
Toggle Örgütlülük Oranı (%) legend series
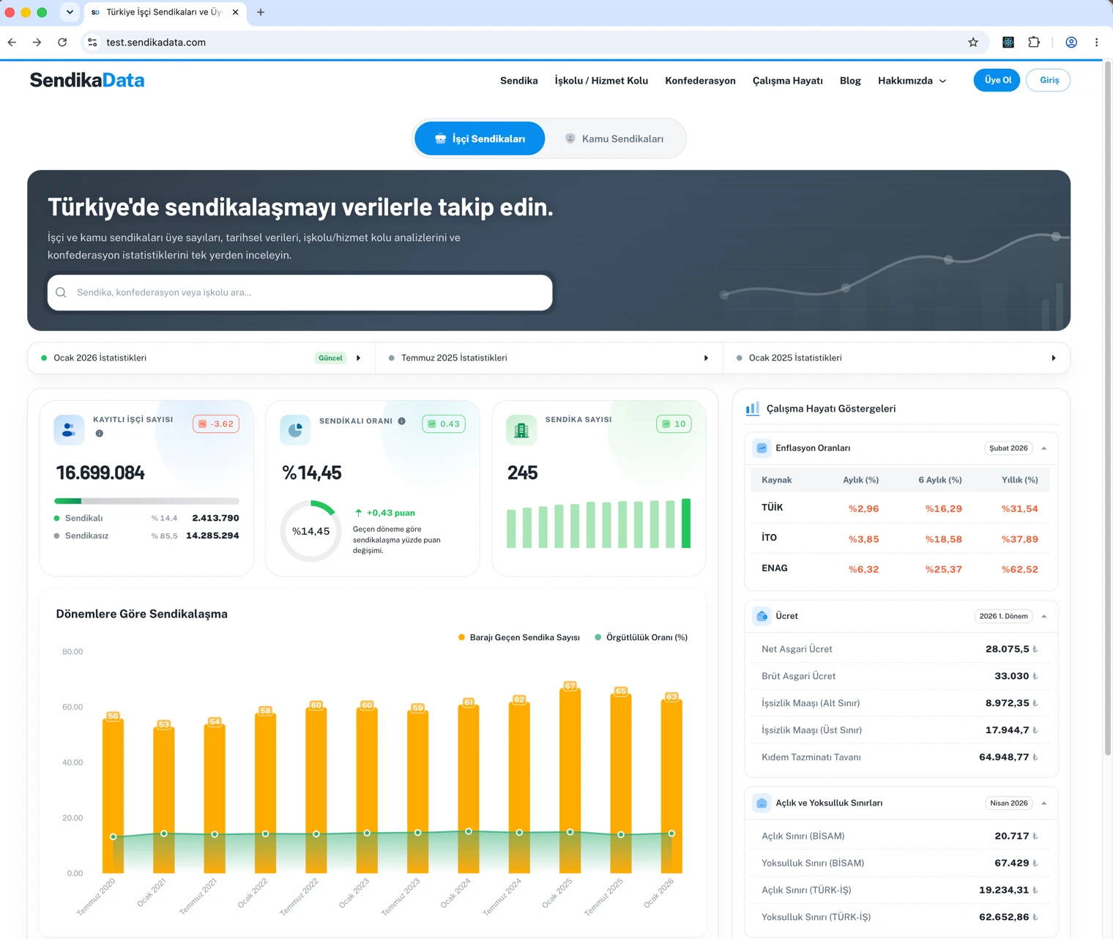641,637
